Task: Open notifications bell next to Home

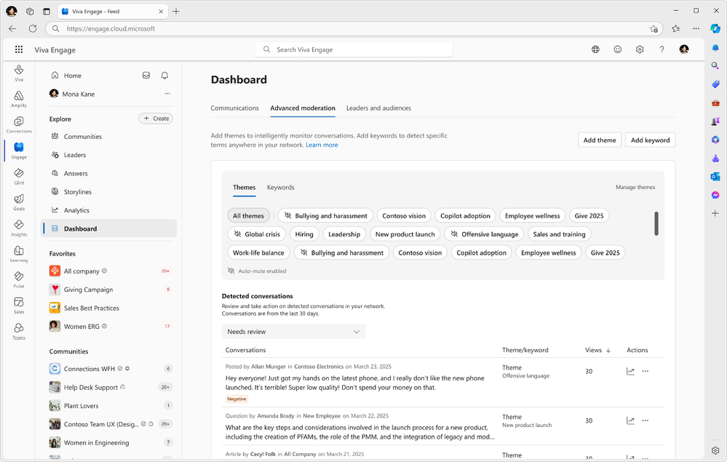Action: tap(164, 75)
